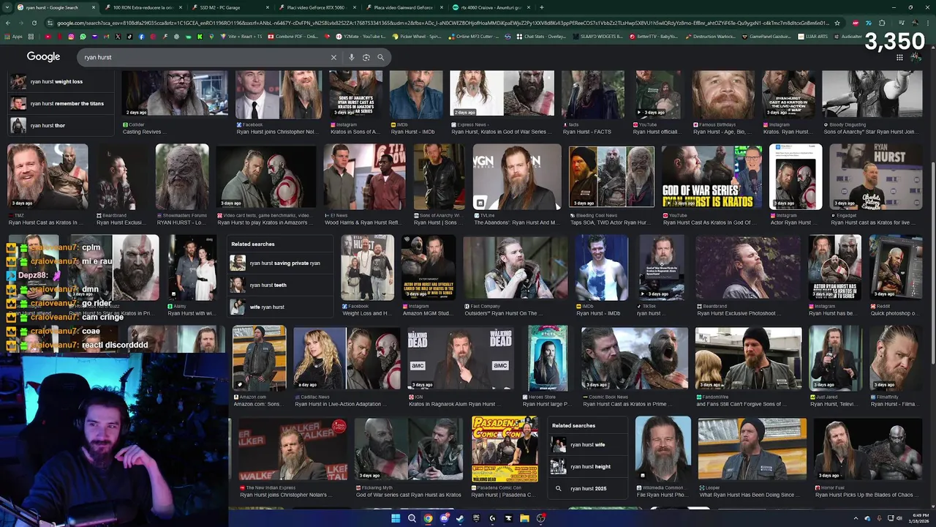
Task: Open the Collider 'Casting Revives' image result
Action: click(x=175, y=93)
